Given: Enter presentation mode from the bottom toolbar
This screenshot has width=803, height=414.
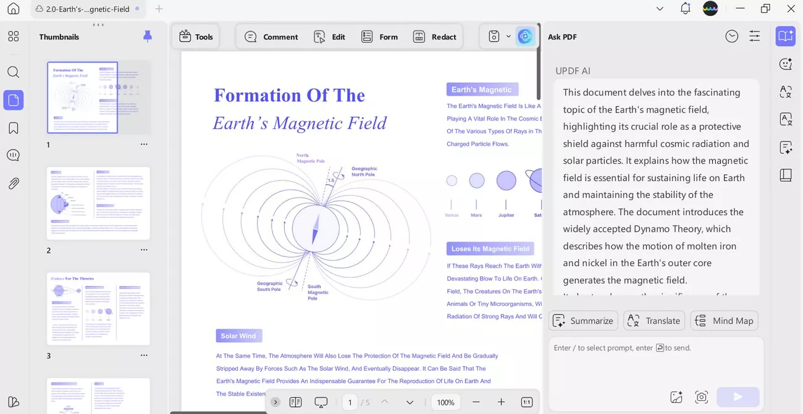Looking at the screenshot, I should [x=321, y=402].
